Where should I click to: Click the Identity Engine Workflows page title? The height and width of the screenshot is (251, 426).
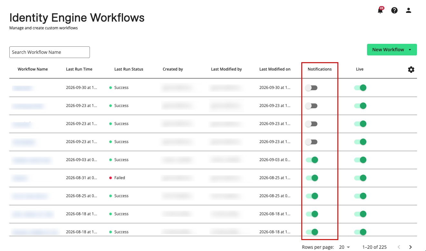77,17
